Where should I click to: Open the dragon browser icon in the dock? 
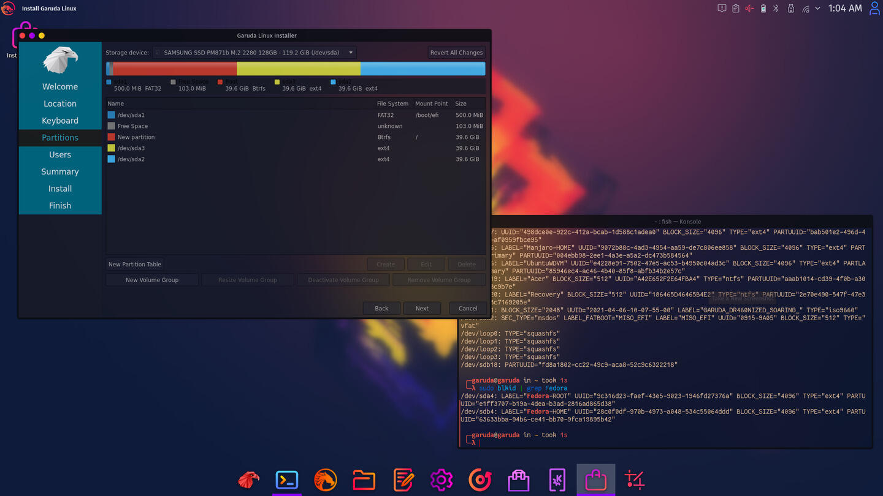tap(326, 479)
